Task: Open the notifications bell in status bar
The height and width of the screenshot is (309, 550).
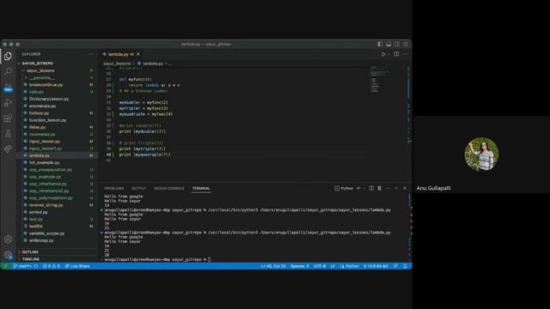Action: pyautogui.click(x=405, y=266)
